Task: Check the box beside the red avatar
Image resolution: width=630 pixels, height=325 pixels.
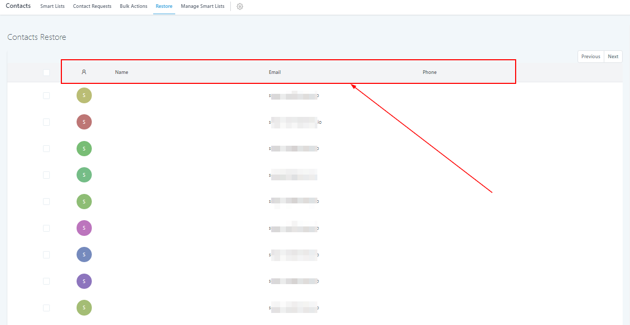Action: point(47,122)
